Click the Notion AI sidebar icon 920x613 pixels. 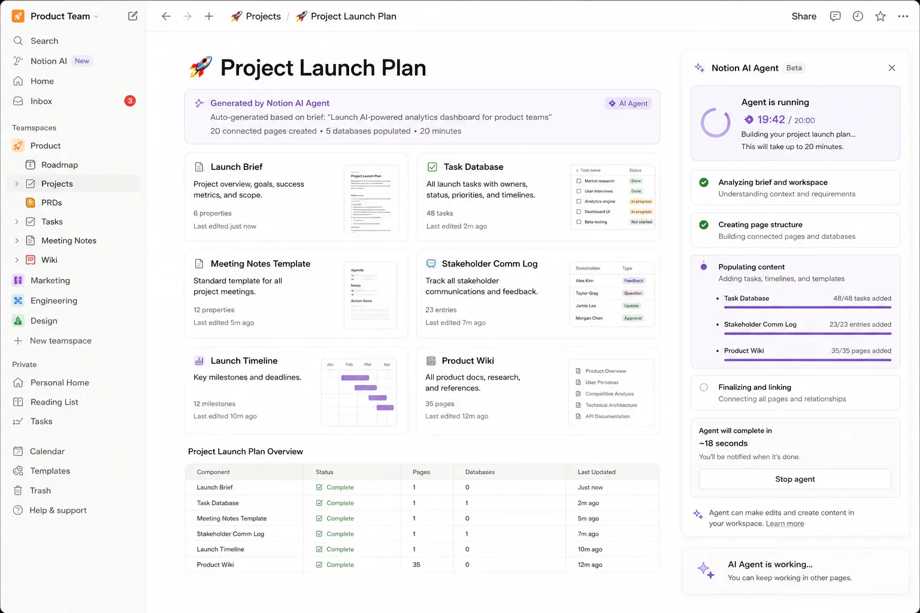click(18, 61)
